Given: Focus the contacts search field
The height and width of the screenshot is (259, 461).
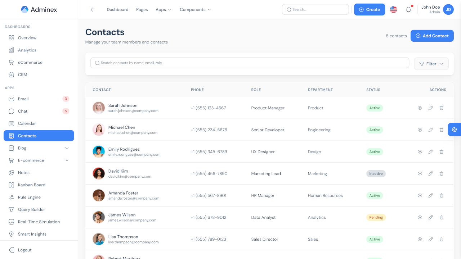Looking at the screenshot, I should [x=250, y=63].
